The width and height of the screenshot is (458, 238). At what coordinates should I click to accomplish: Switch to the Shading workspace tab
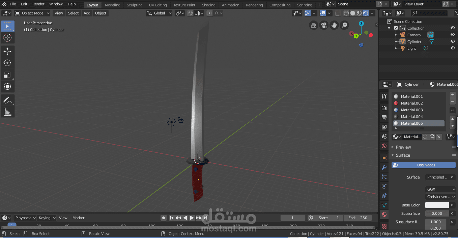pyautogui.click(x=208, y=5)
